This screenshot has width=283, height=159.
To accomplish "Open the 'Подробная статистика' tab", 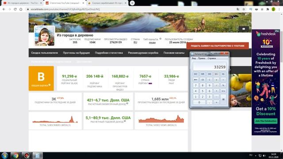I will [x=109, y=53].
